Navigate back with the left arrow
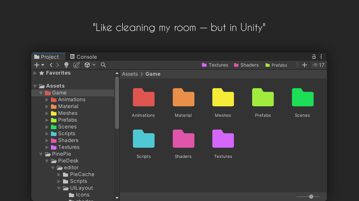This screenshot has height=201, width=359. click(51, 65)
